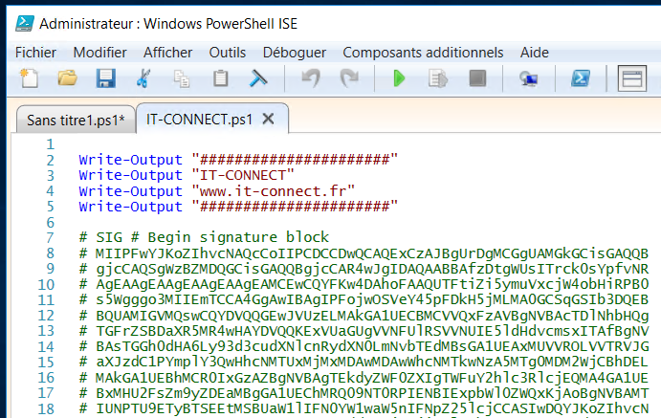The width and height of the screenshot is (661, 418).
Task: Open the Fichier menu
Action: coord(35,53)
